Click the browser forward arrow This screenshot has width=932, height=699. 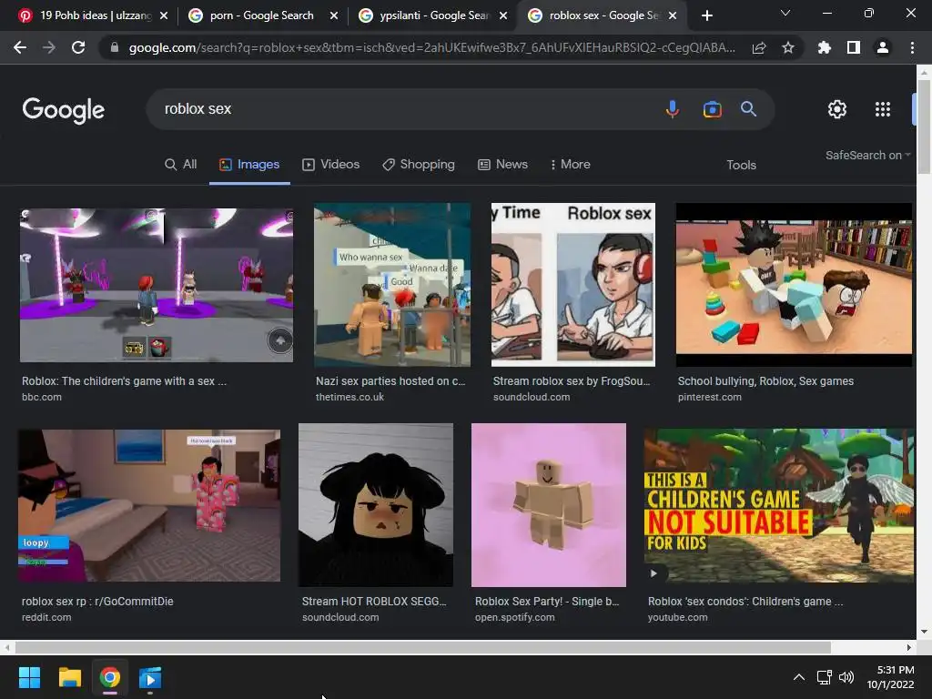tap(49, 47)
